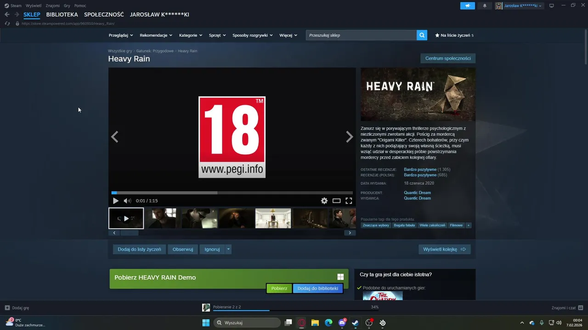This screenshot has width=588, height=330.
Task: Show previous media with left arrow
Action: (115, 137)
